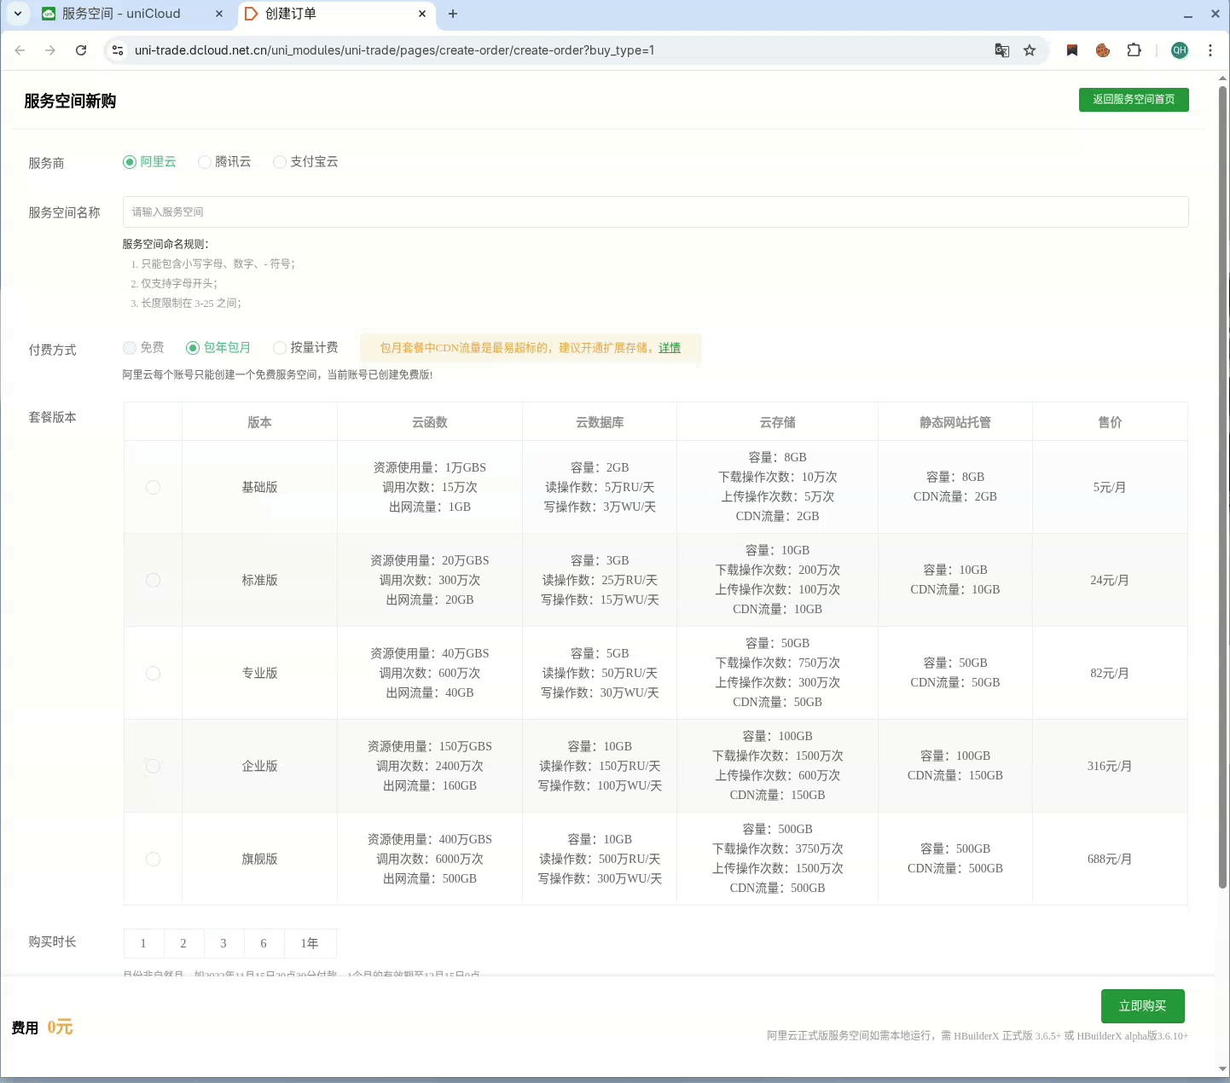Click 立即购买 button
1230x1083 pixels.
click(1142, 1006)
